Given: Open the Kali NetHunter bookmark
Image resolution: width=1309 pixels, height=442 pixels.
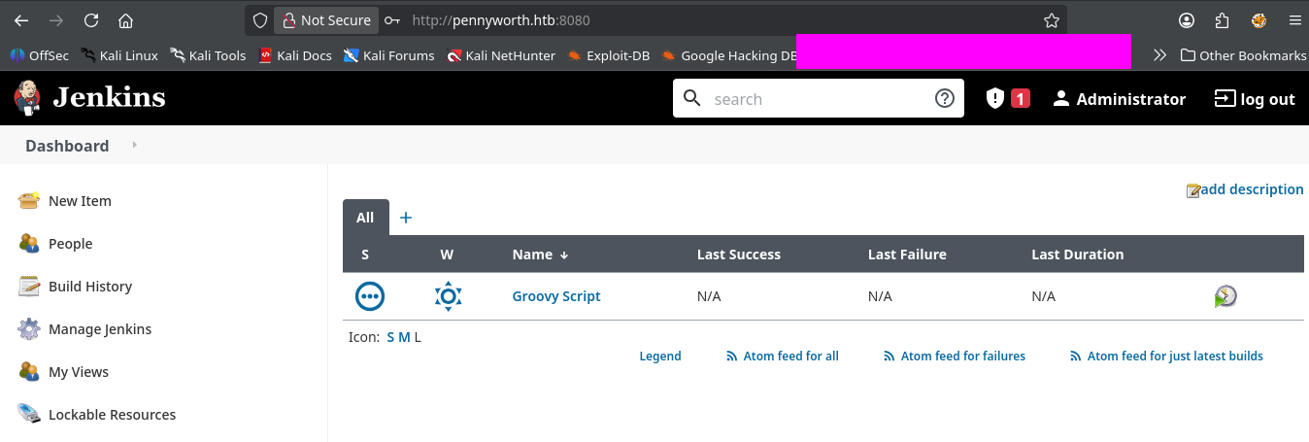Looking at the screenshot, I should [501, 55].
